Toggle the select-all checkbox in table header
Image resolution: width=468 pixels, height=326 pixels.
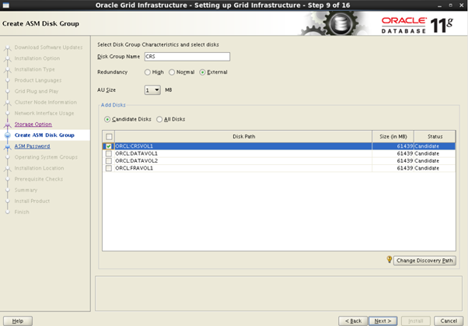click(x=109, y=137)
